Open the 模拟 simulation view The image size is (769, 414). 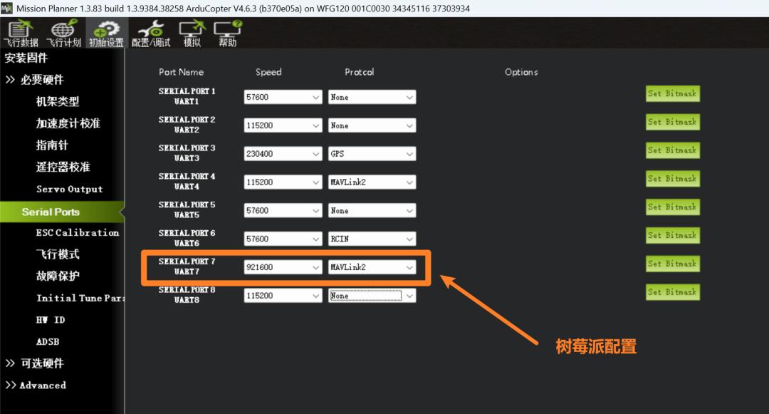[x=192, y=33]
